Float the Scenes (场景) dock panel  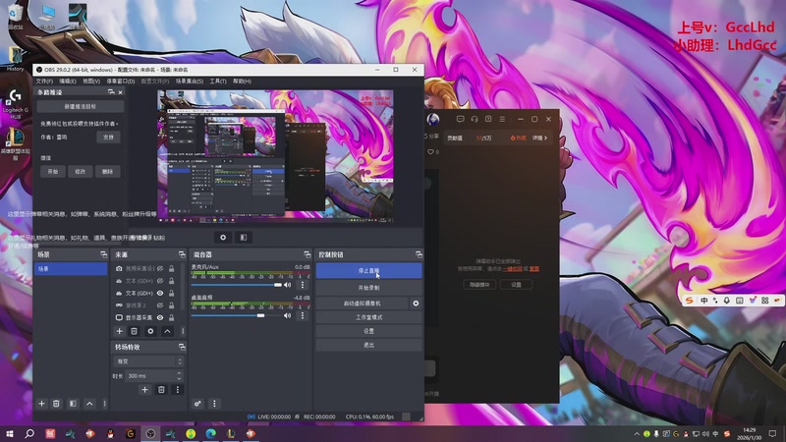(x=103, y=254)
